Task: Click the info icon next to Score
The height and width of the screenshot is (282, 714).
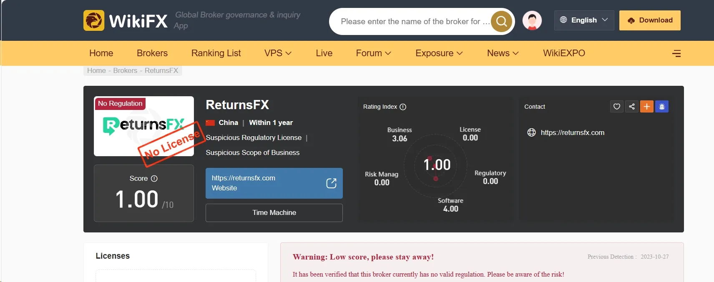Action: coord(154,178)
